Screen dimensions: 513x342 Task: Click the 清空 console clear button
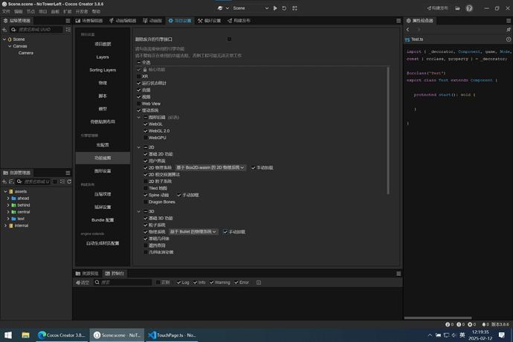(x=83, y=283)
